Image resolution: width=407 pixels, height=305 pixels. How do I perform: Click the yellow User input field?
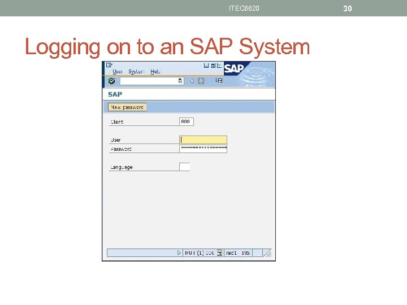pos(203,140)
